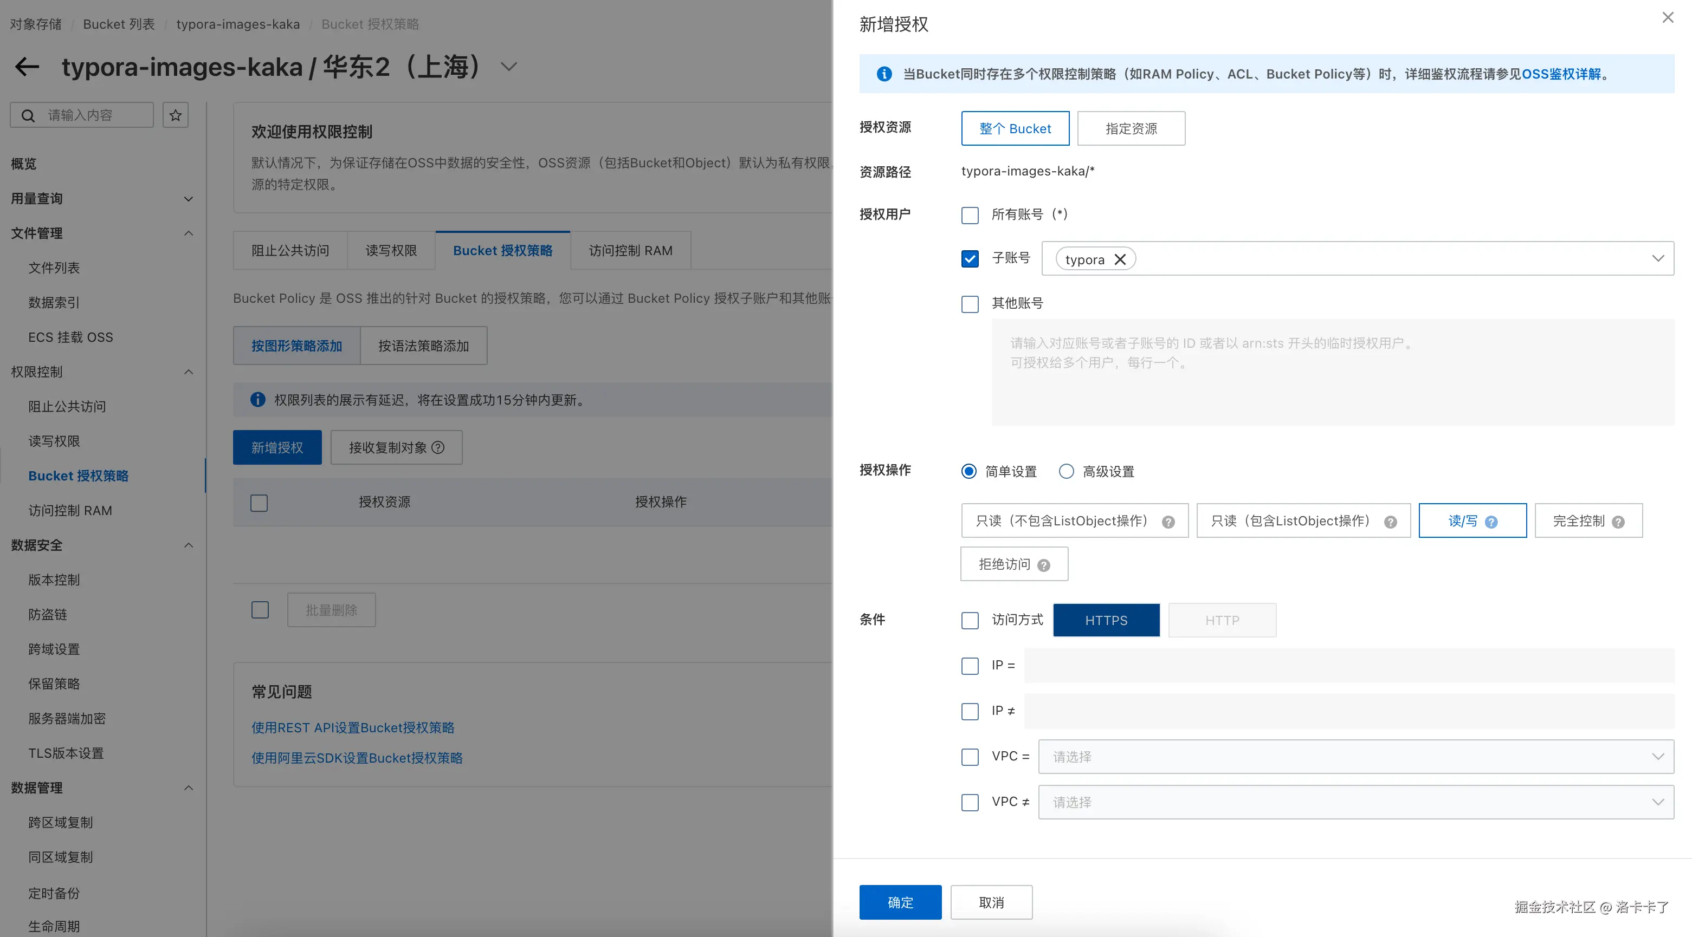
Task: Click help icon for 只读（包含ListObject操作）
Action: click(x=1391, y=522)
